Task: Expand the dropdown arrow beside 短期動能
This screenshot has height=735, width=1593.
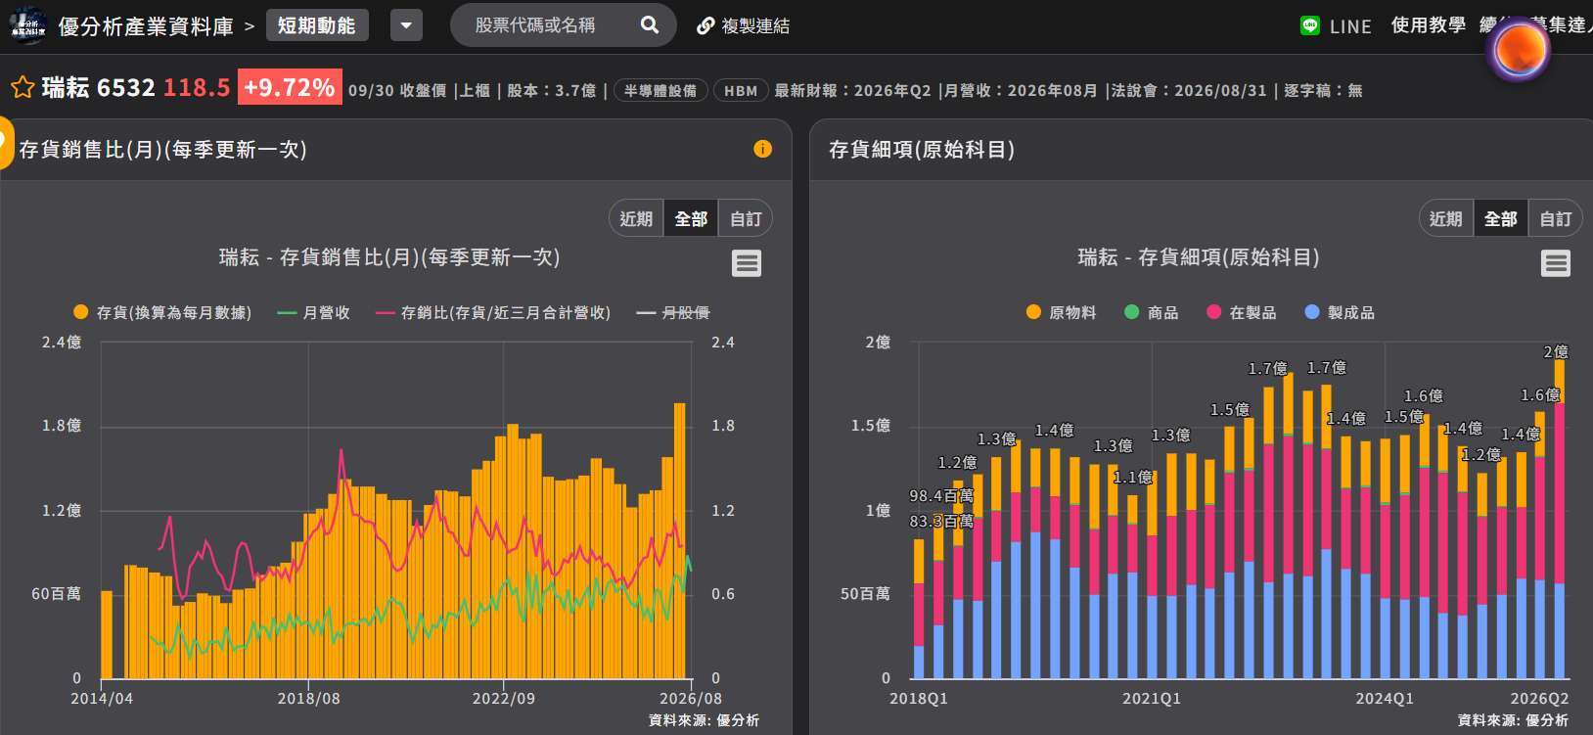Action: [x=407, y=25]
